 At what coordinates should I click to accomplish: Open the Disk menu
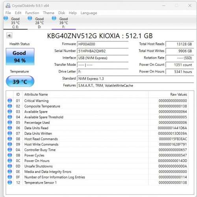tap(61, 13)
